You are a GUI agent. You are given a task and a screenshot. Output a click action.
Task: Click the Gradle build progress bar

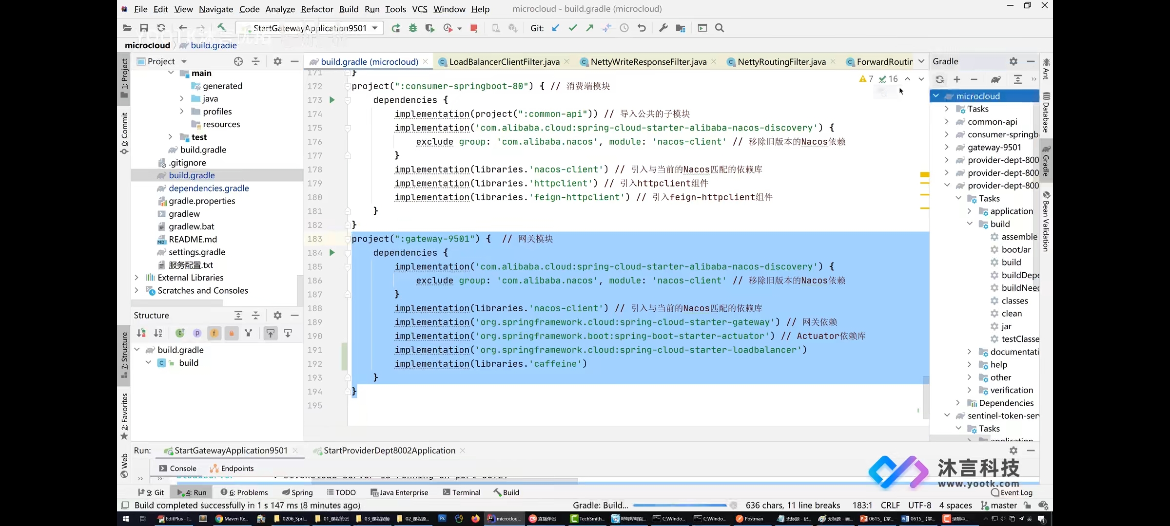click(x=679, y=505)
